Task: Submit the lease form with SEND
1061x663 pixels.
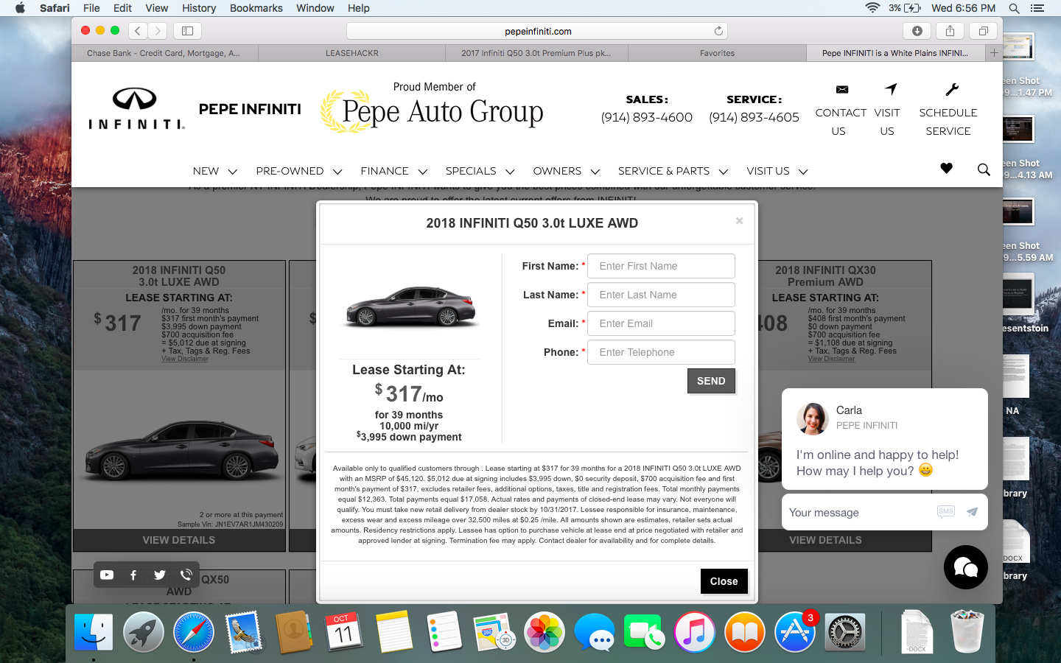Action: 711,381
